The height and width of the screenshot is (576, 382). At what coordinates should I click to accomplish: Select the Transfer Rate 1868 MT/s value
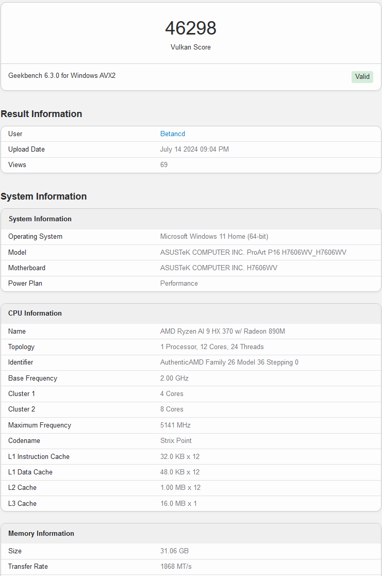point(178,566)
